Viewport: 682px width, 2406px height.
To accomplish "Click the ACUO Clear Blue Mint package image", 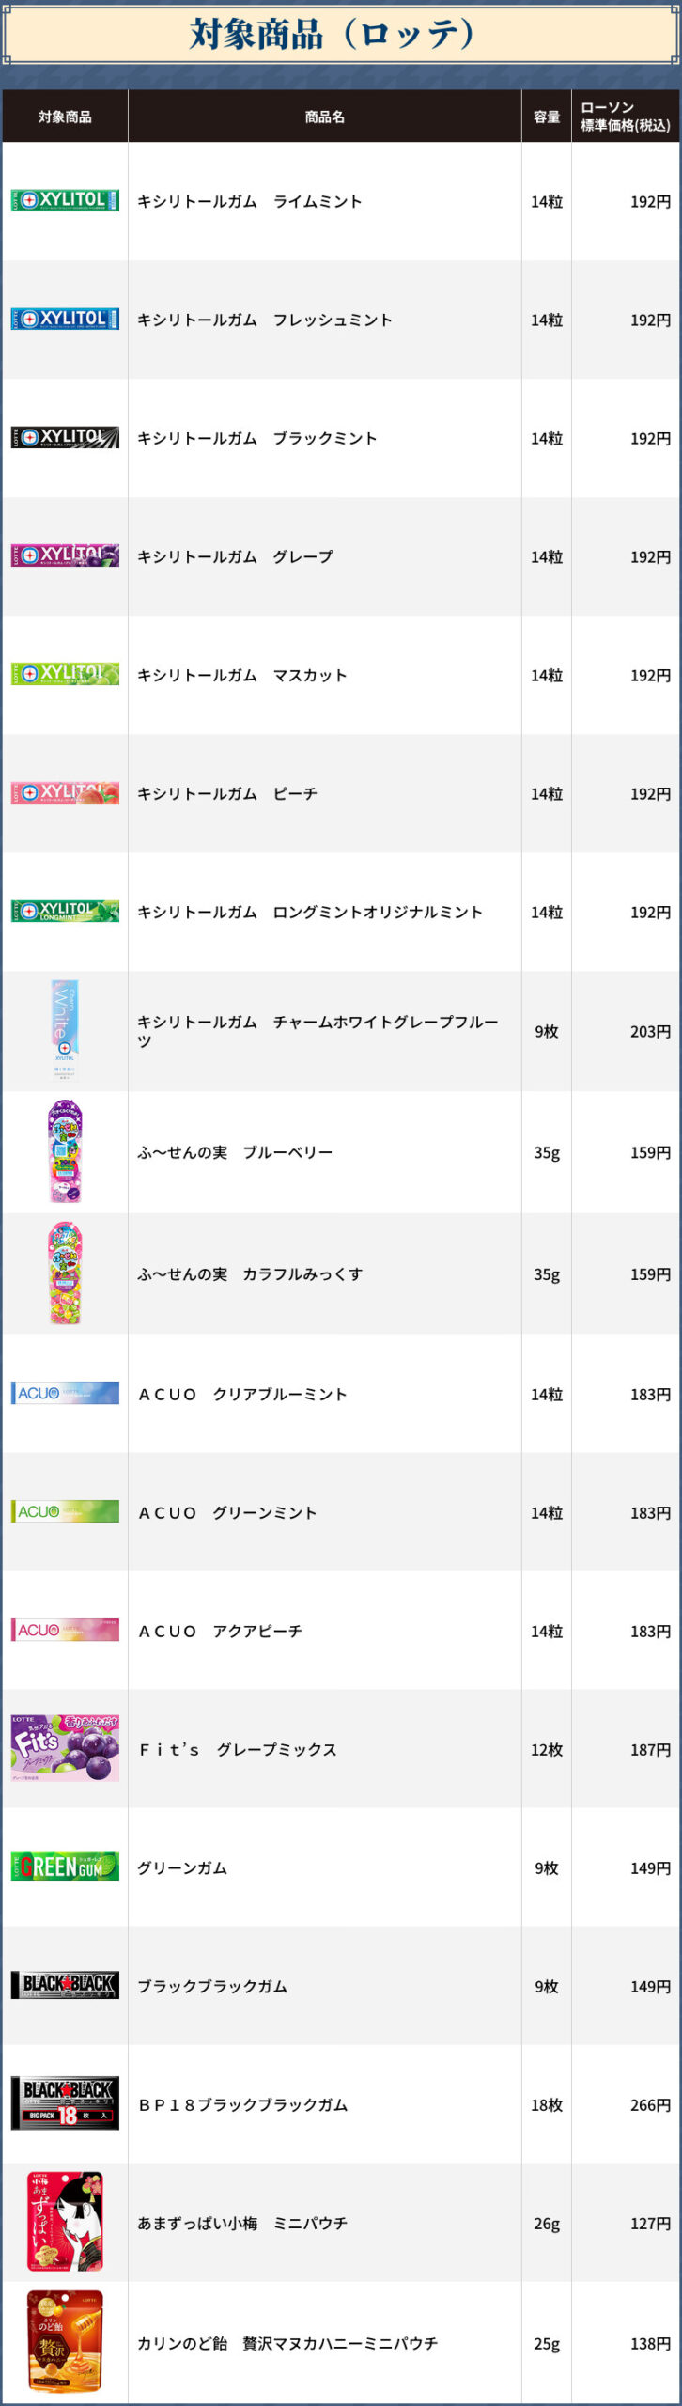I will 65,1393.
